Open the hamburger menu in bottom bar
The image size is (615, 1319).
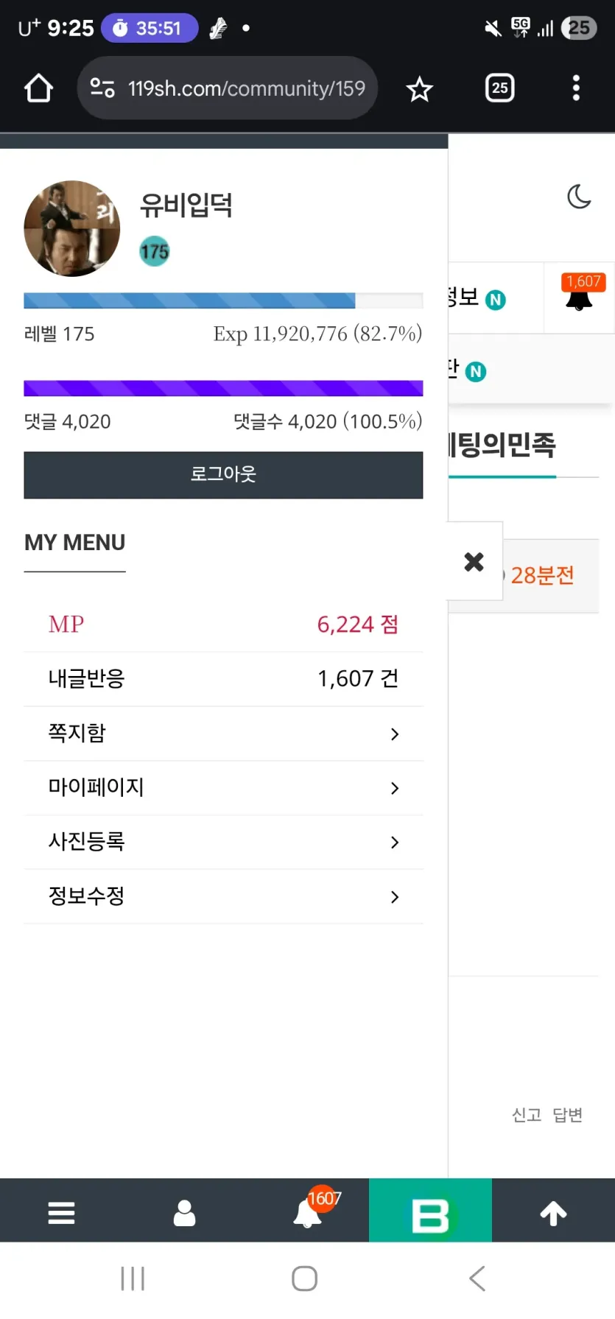61,1212
